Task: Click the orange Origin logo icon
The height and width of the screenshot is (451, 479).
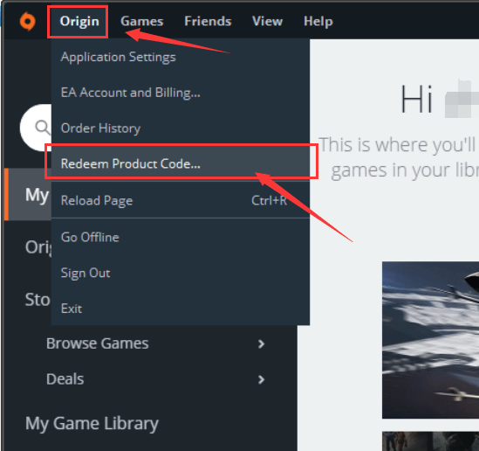Action: [x=28, y=22]
